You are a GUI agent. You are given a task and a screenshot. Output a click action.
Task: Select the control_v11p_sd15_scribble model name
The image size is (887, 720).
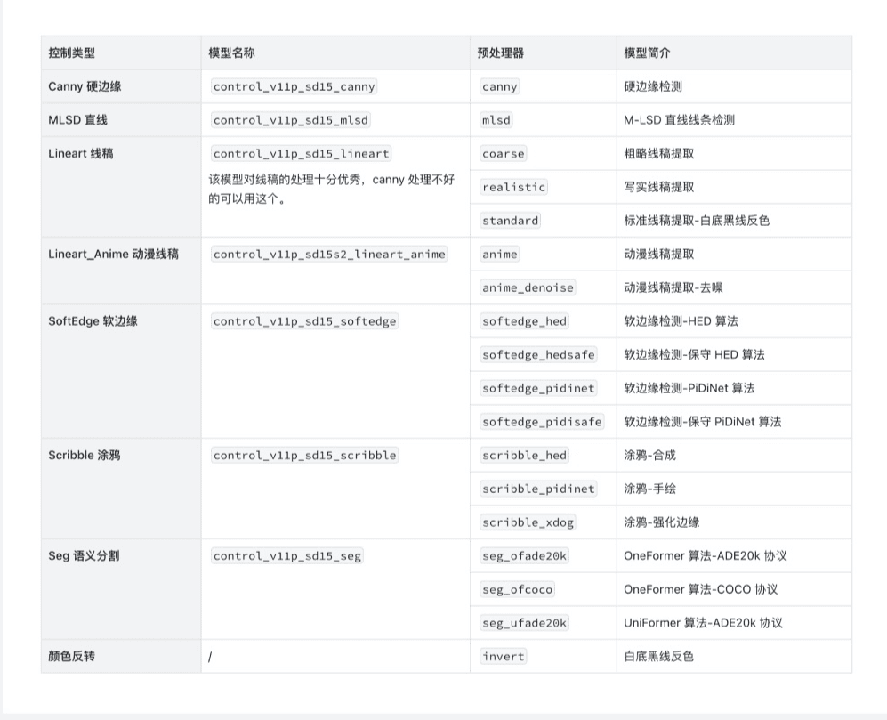point(304,455)
